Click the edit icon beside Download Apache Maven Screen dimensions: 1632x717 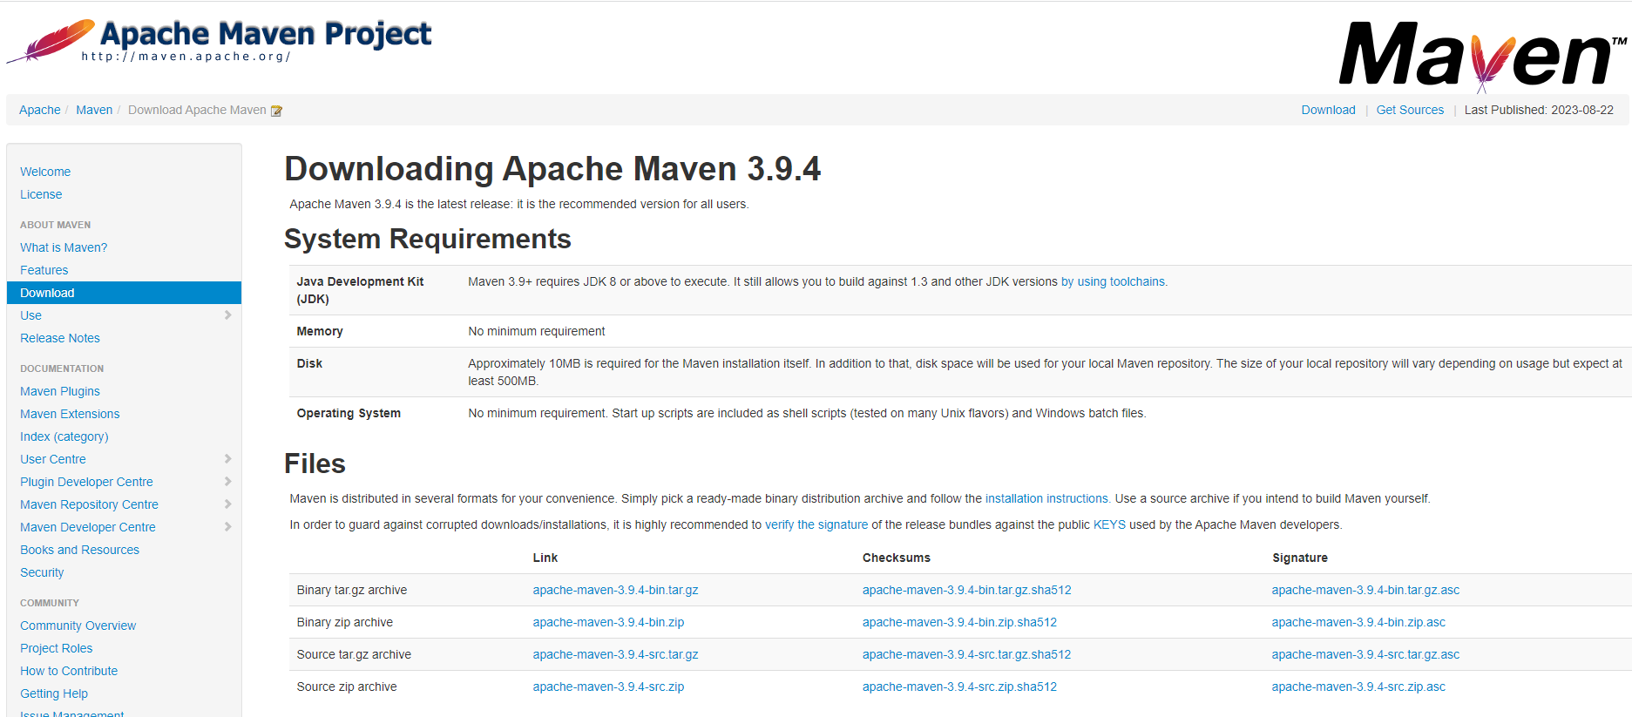[276, 111]
